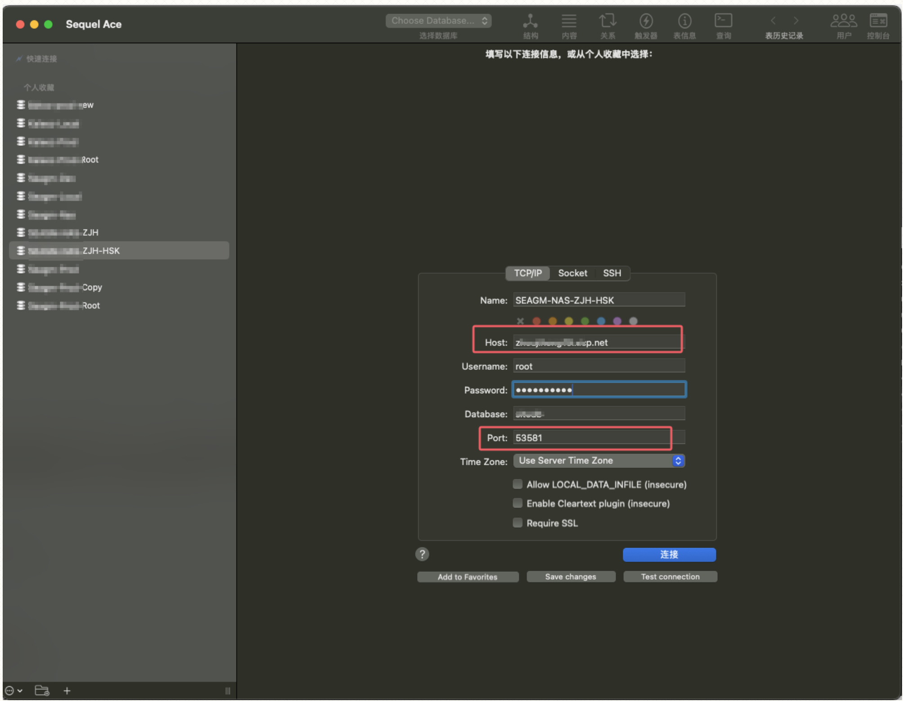
Task: Select the fourth favorite ending in Root
Action: click(119, 159)
